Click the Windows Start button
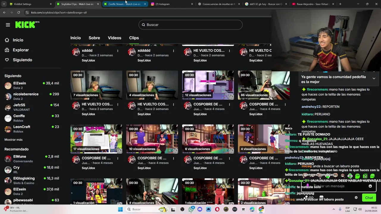 120,209
